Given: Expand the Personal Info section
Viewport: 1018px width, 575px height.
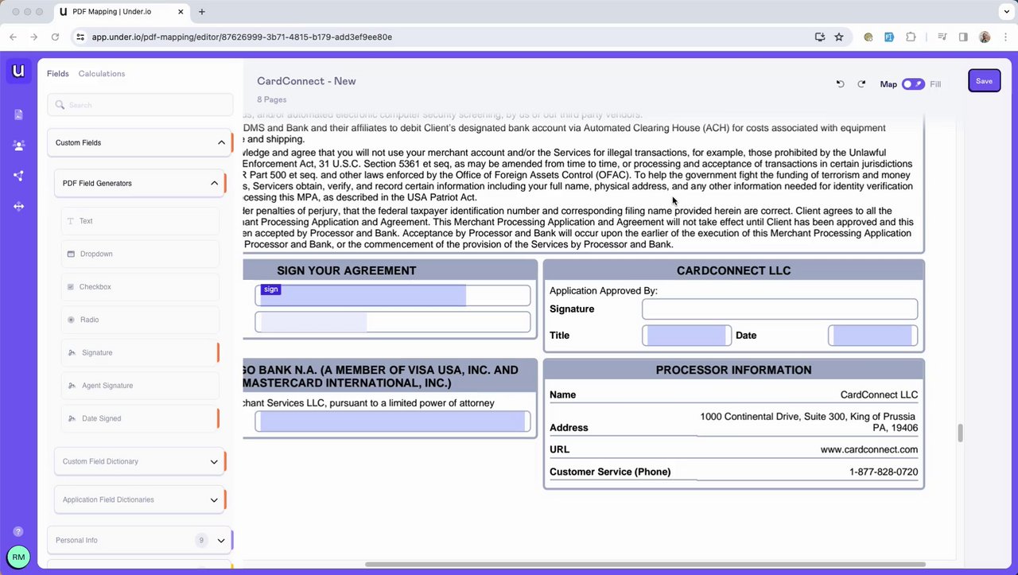Looking at the screenshot, I should coord(221,540).
